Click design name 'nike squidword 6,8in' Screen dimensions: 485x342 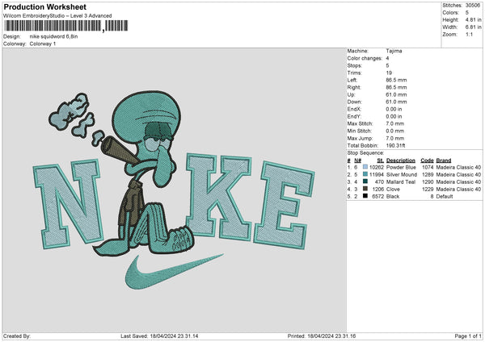[x=53, y=36]
